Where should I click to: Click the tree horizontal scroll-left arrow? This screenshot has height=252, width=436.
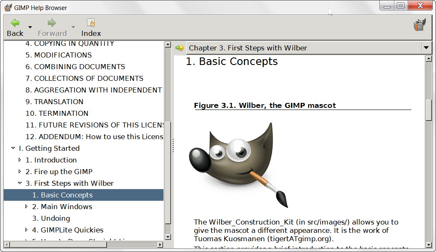coord(7,245)
